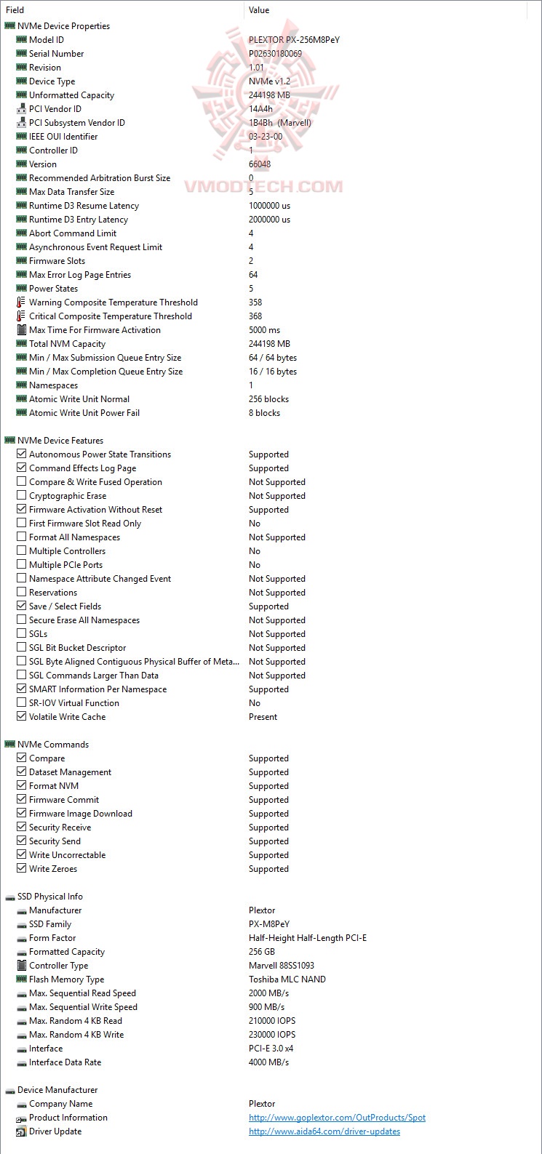Toggle Dataset Management command checkbox

(x=22, y=772)
